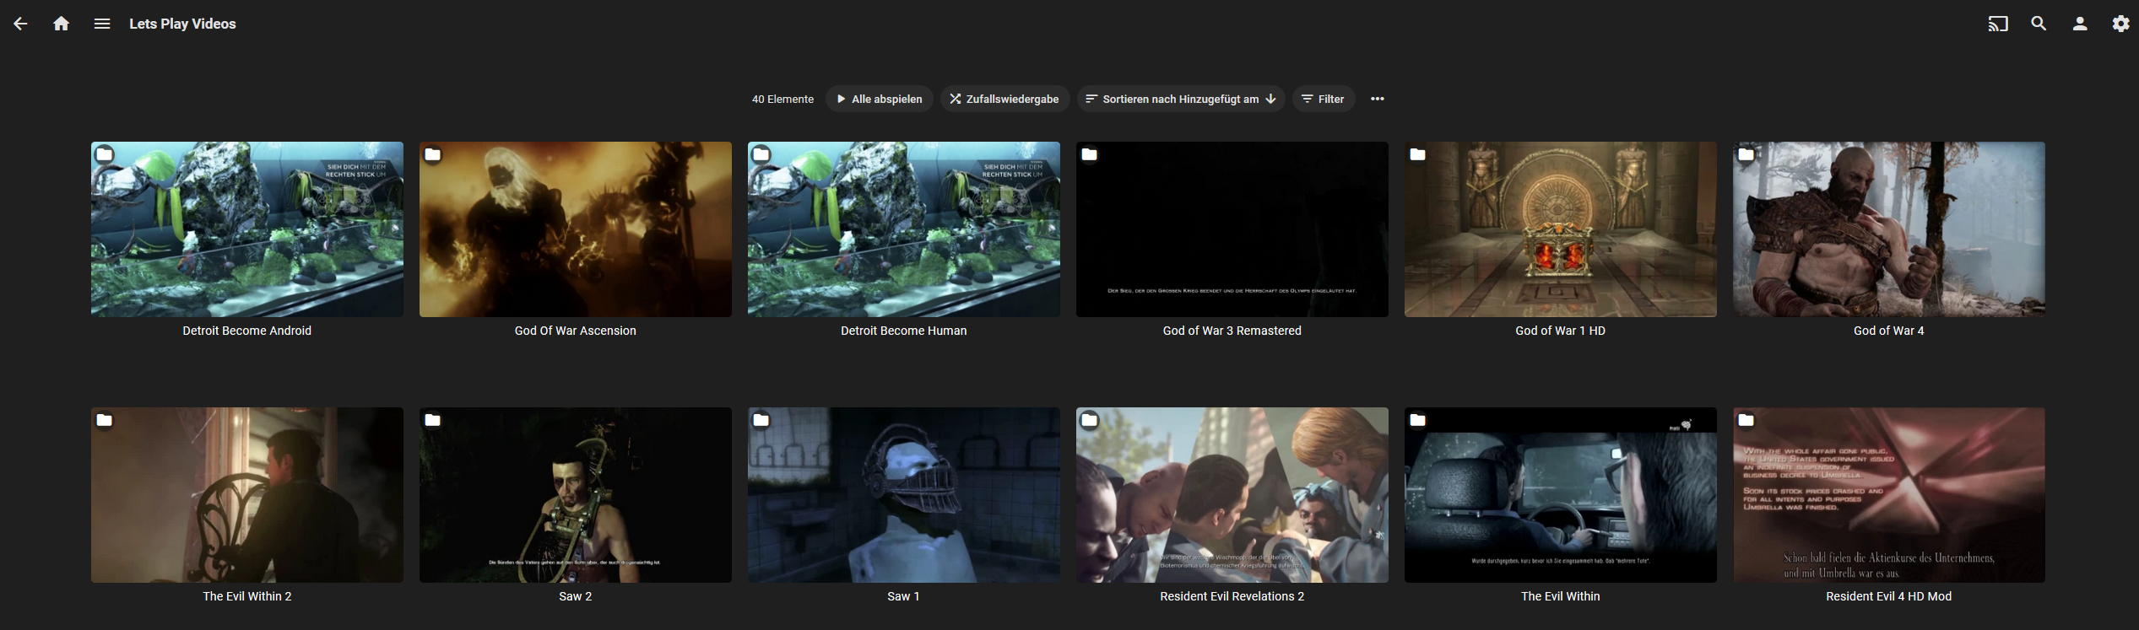Click the Lets Play Videos page title
The height and width of the screenshot is (630, 2139).
pos(182,24)
